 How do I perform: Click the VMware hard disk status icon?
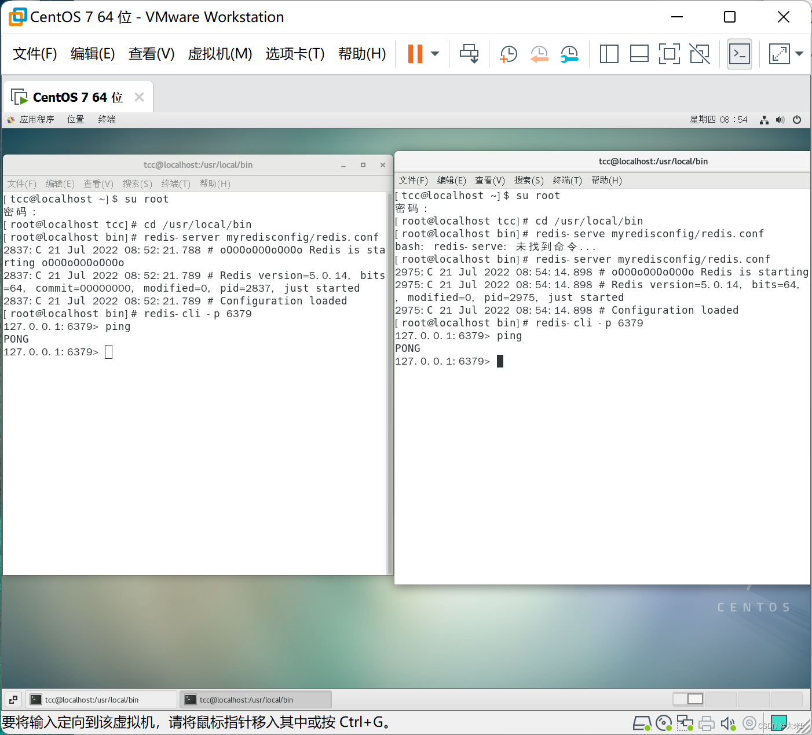pos(642,723)
